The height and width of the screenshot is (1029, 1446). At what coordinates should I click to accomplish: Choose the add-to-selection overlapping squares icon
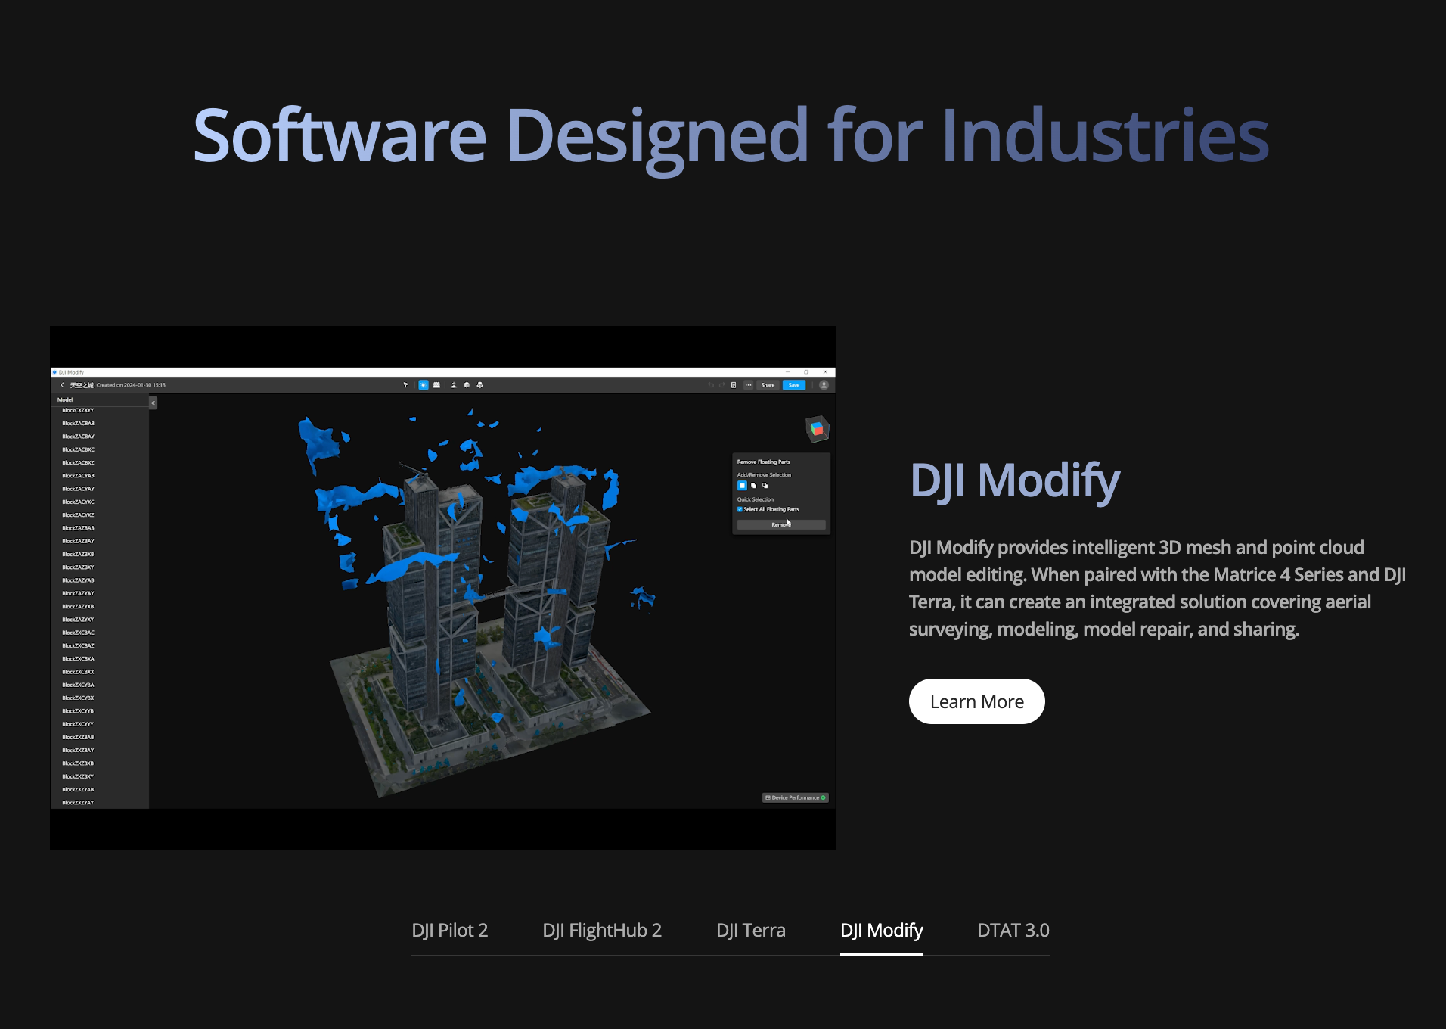pos(753,486)
